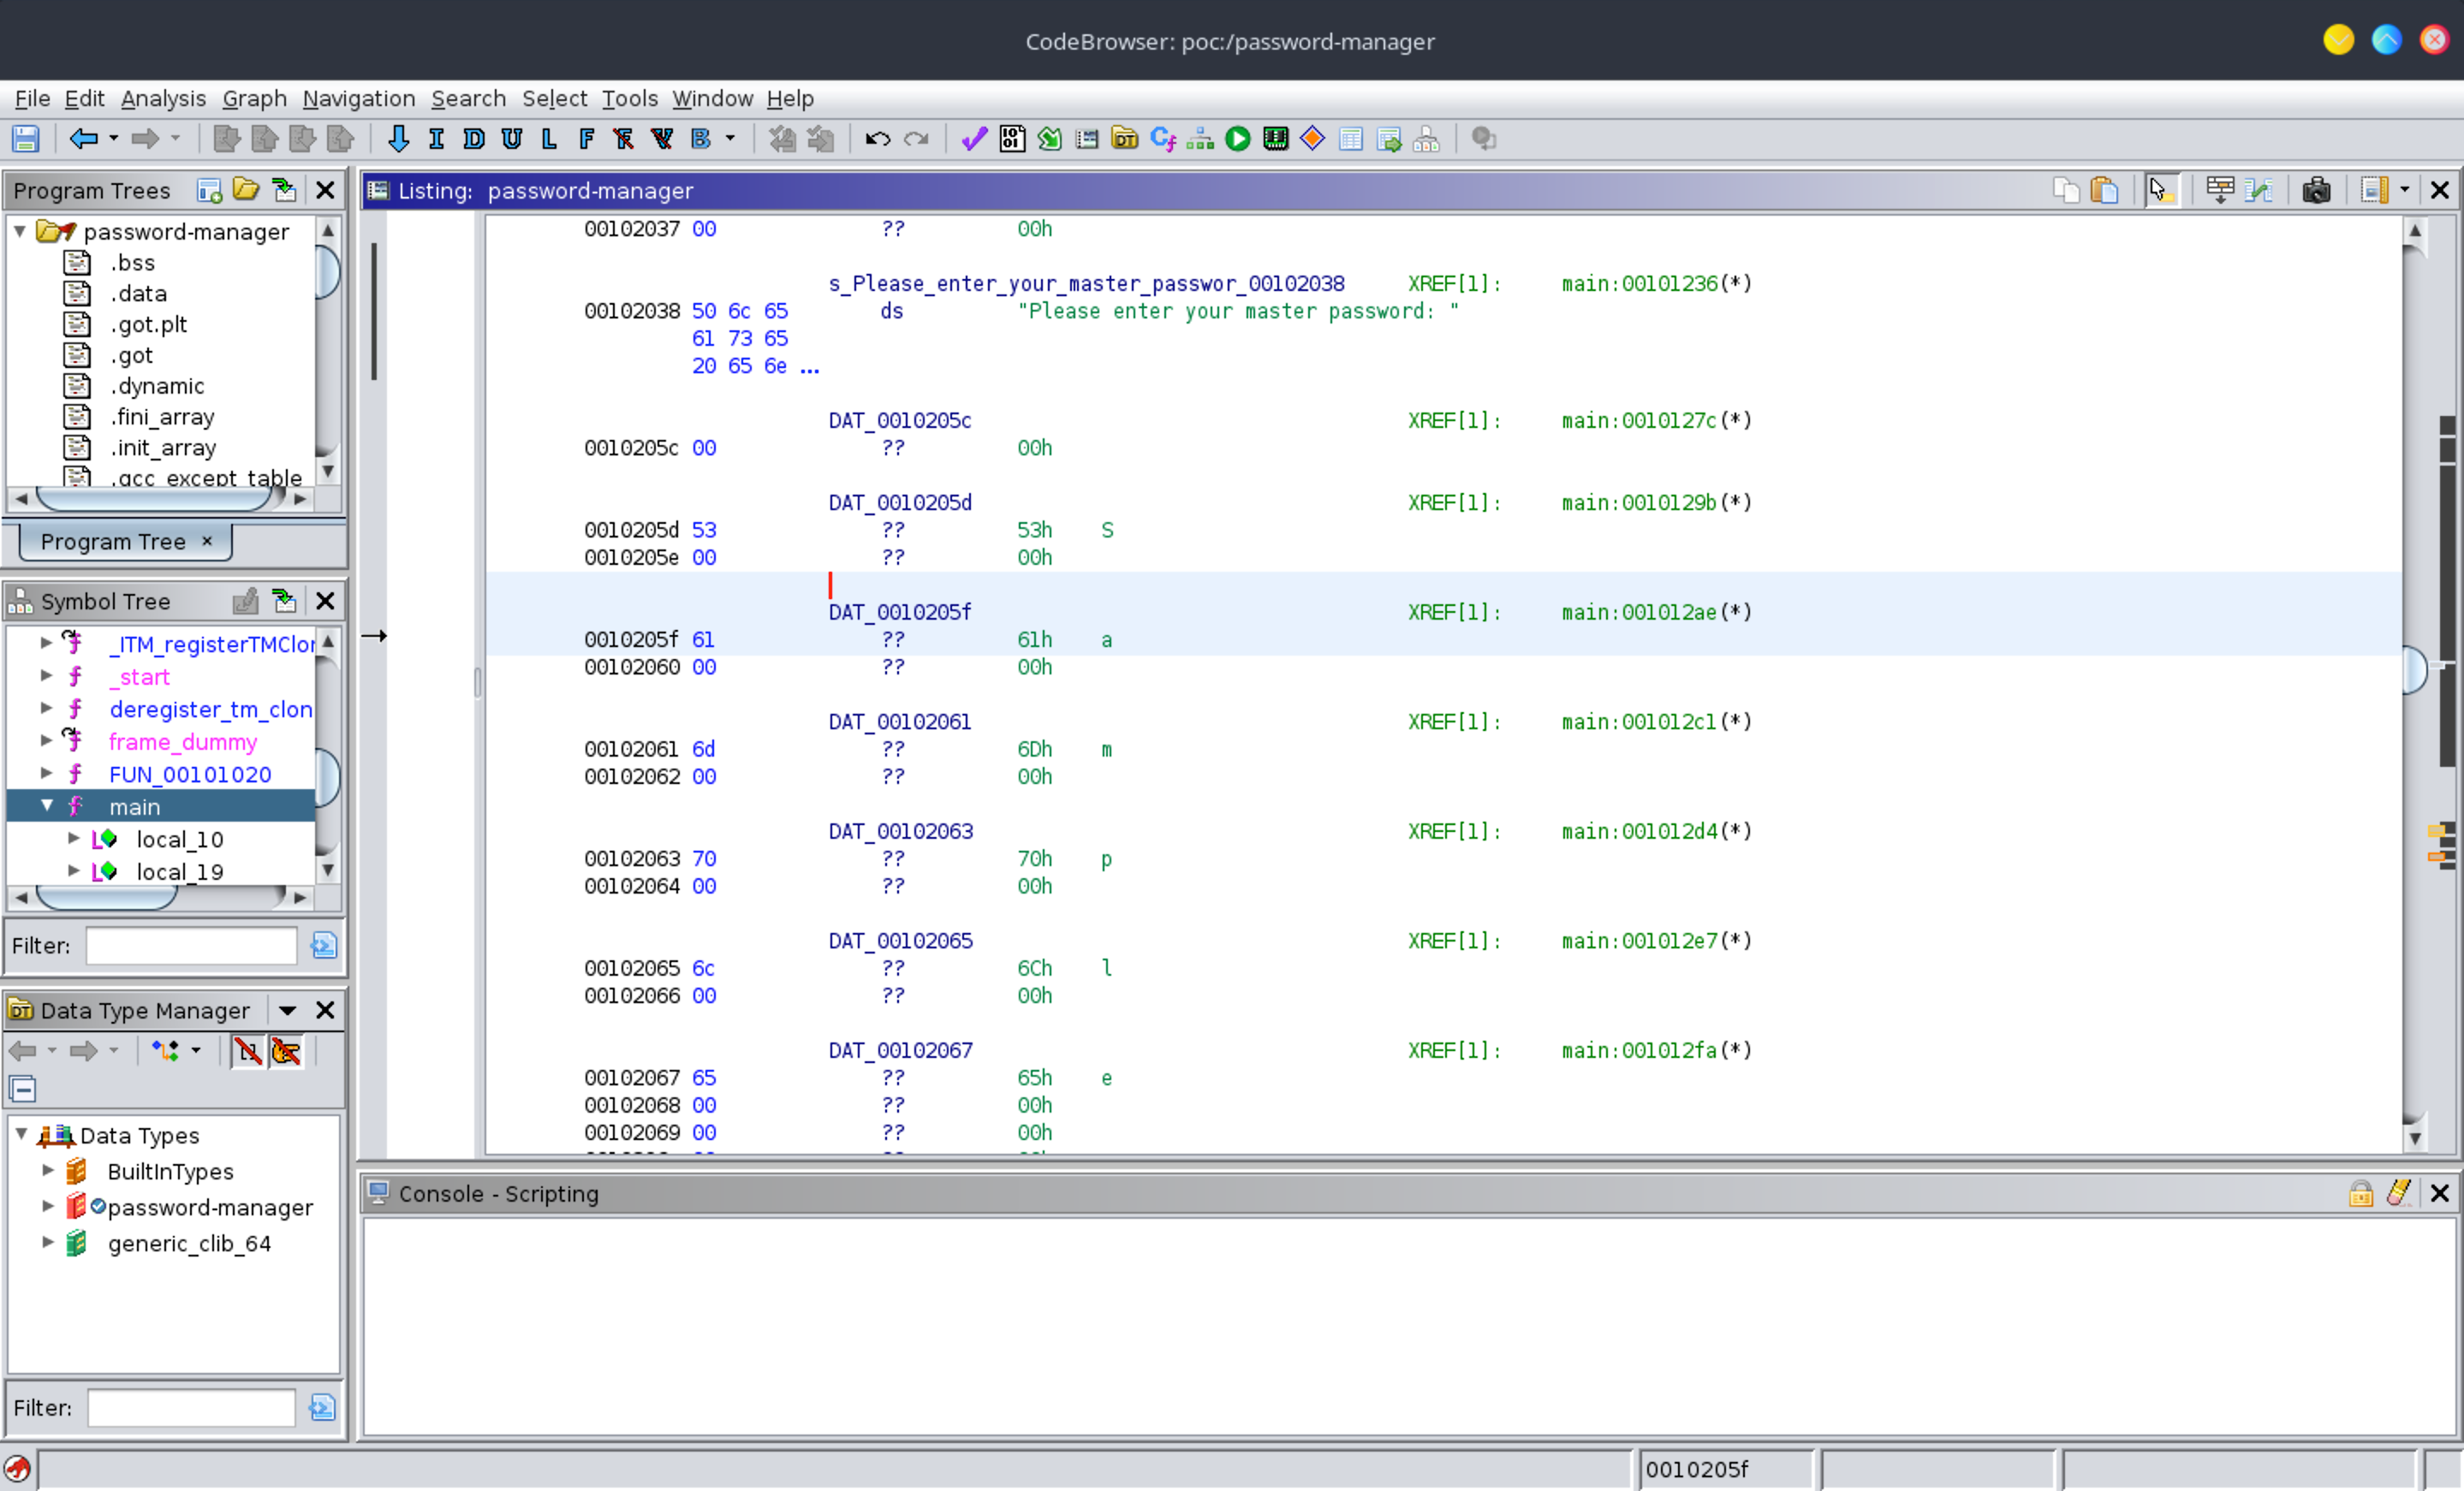
Task: Select the Program Tree tab
Action: 125,541
